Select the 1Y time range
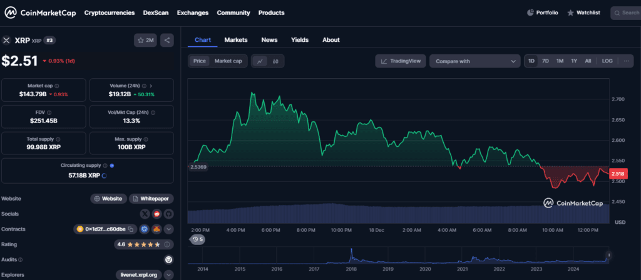The width and height of the screenshot is (641, 280). (x=574, y=61)
